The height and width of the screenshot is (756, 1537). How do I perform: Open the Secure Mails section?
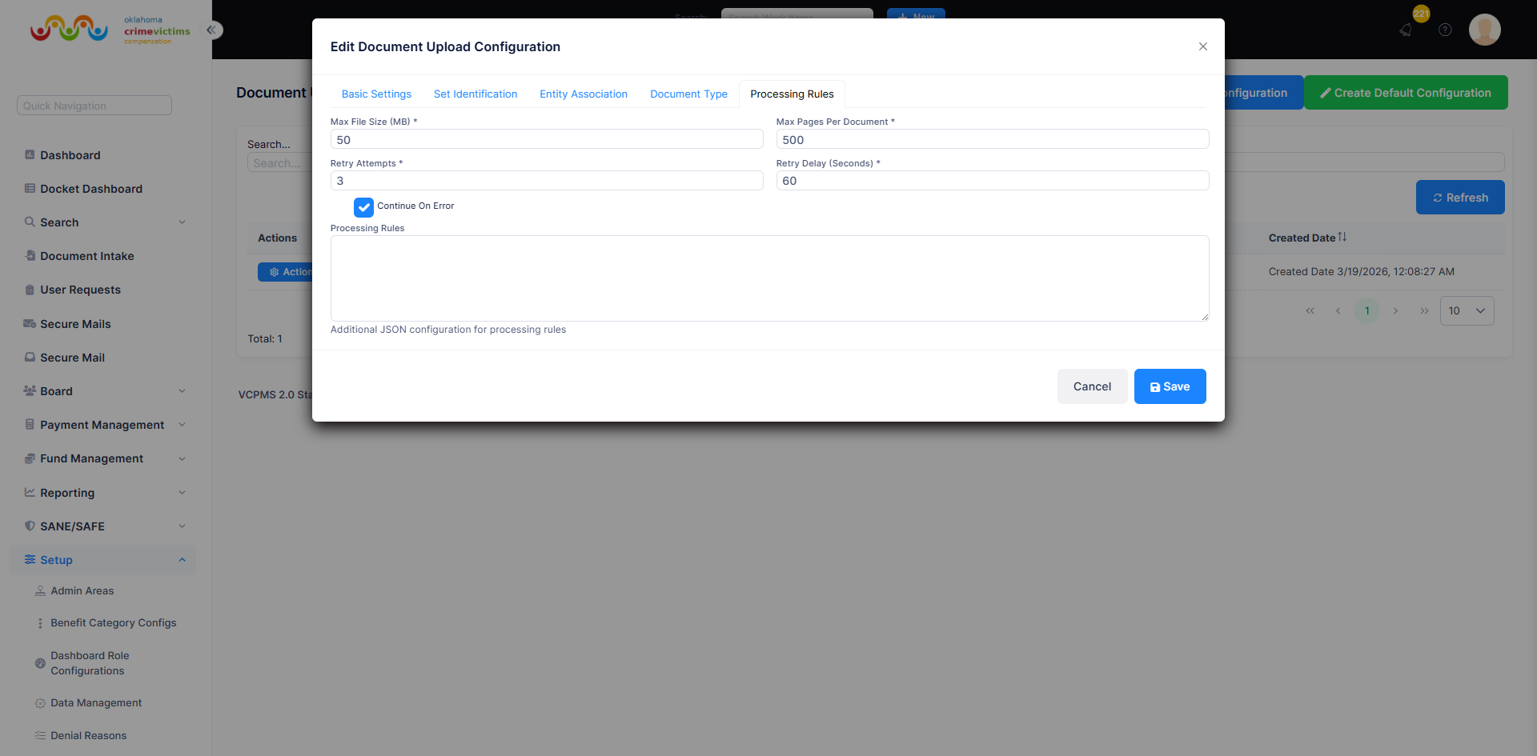click(x=76, y=324)
